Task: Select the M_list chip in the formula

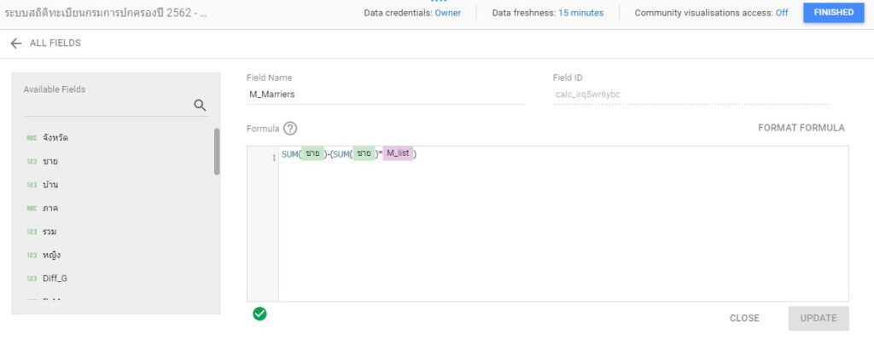Action: (x=398, y=153)
